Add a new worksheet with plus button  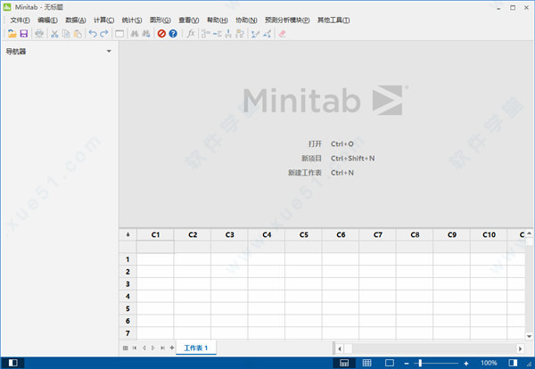[x=171, y=348]
